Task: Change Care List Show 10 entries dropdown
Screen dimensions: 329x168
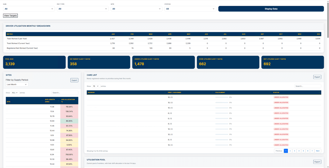Action: (96, 86)
